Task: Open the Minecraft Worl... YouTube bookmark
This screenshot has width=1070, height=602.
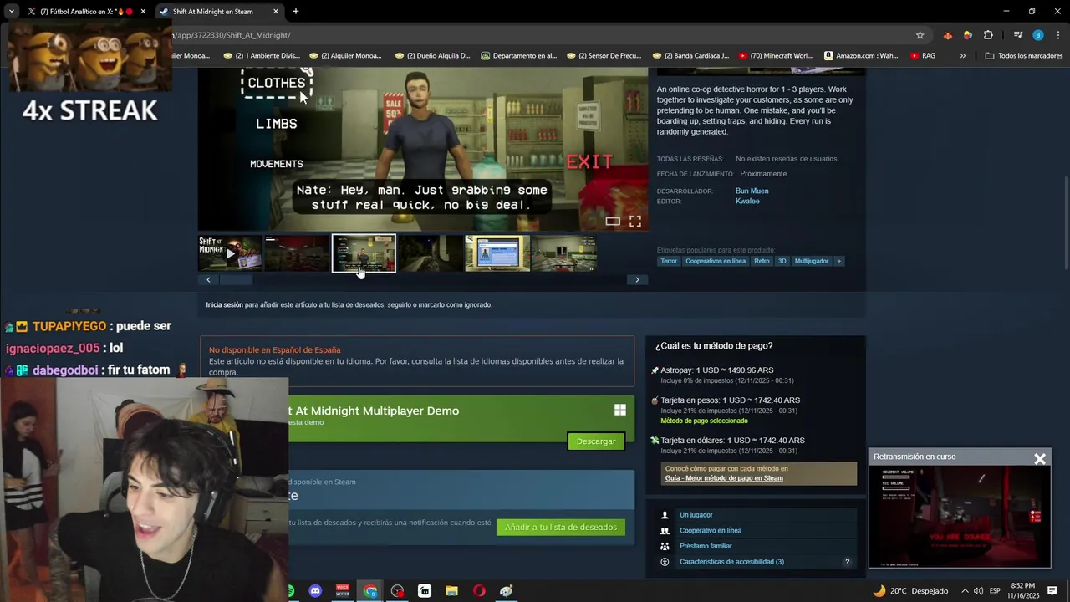Action: click(775, 56)
